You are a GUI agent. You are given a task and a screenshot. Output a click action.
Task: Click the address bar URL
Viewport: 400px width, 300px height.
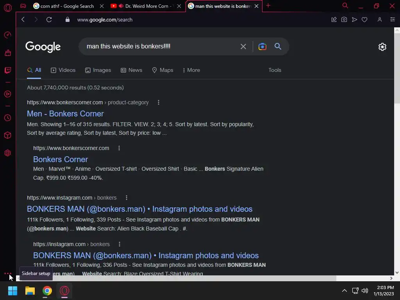[x=105, y=20]
